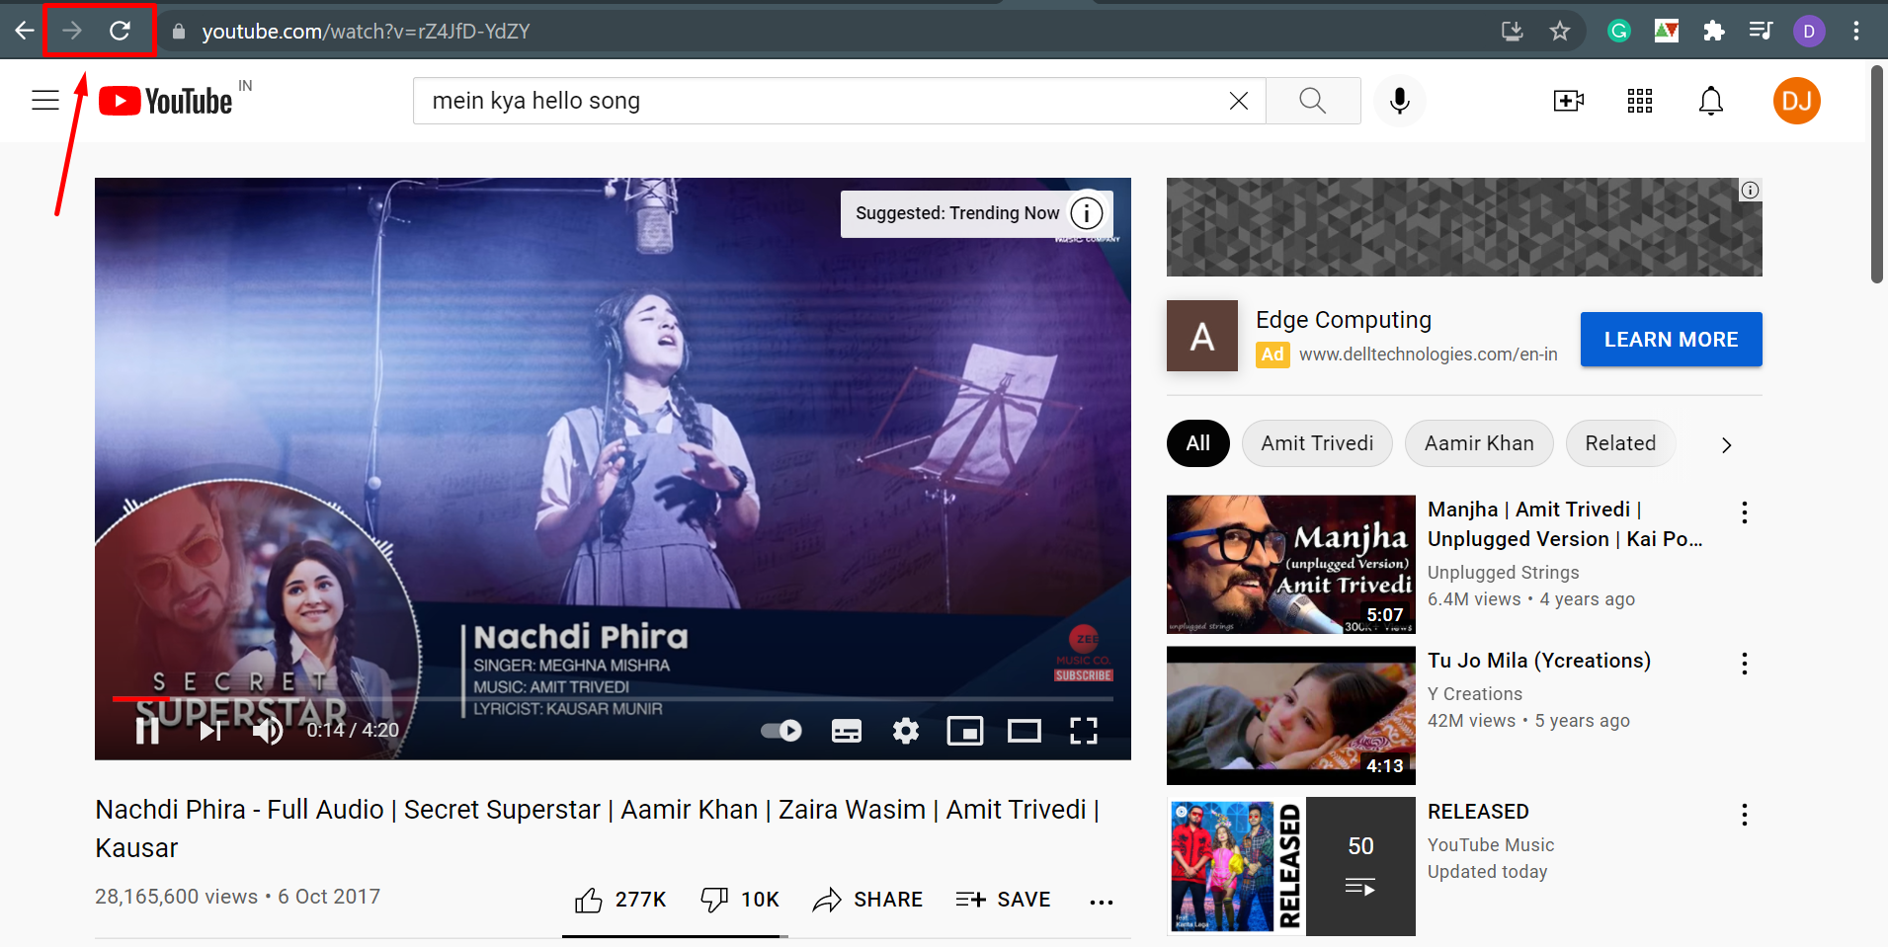Click the browser back arrow
Viewport: 1888px width, 947px height.
tap(25, 31)
